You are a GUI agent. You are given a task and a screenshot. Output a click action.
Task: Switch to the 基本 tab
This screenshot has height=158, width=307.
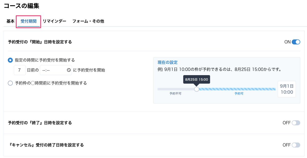[x=11, y=21]
